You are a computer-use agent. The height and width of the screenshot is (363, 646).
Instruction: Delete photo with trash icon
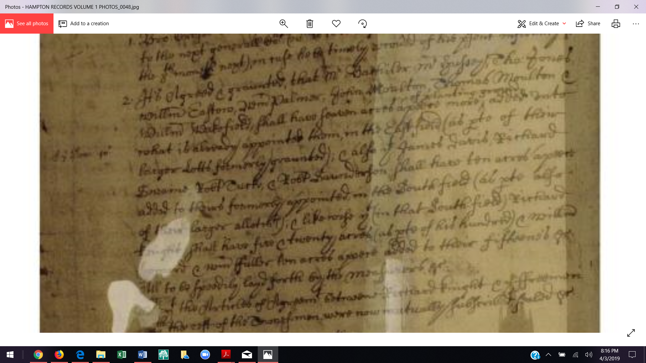coord(310,24)
